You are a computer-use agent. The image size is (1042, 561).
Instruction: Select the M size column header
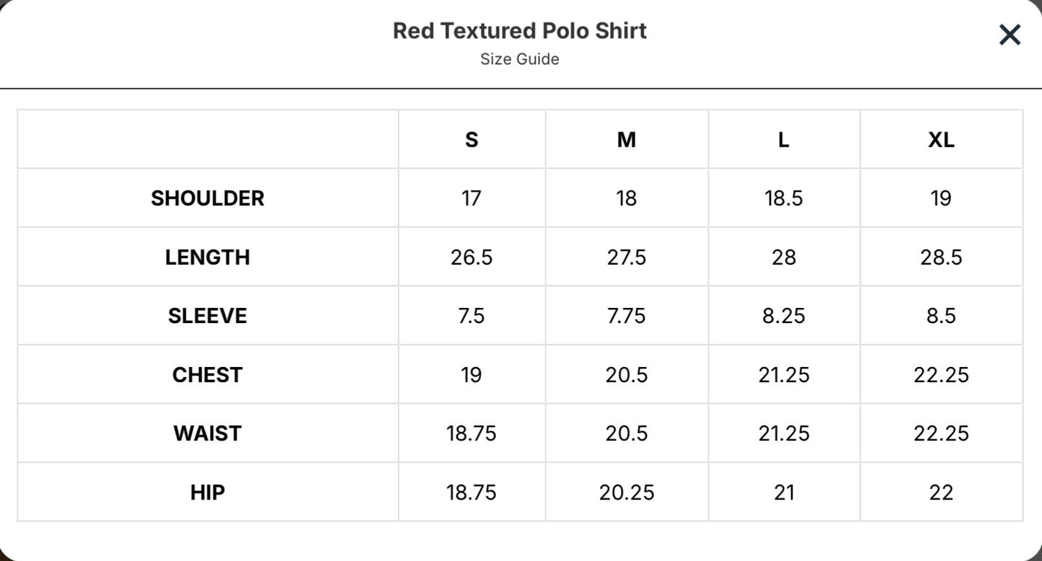point(627,139)
